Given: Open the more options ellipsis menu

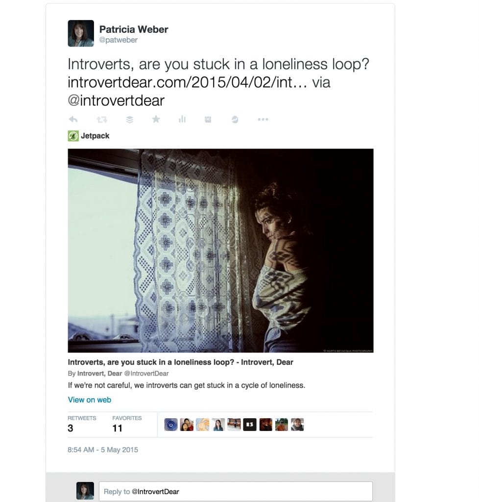Looking at the screenshot, I should click(x=263, y=120).
